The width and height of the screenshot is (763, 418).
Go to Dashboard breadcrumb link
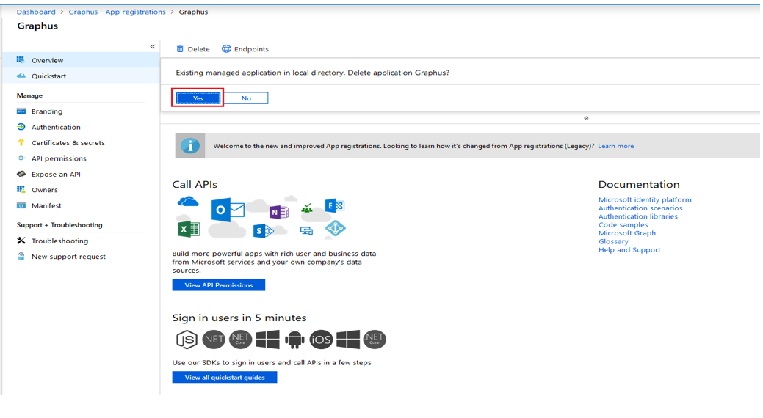(x=36, y=12)
